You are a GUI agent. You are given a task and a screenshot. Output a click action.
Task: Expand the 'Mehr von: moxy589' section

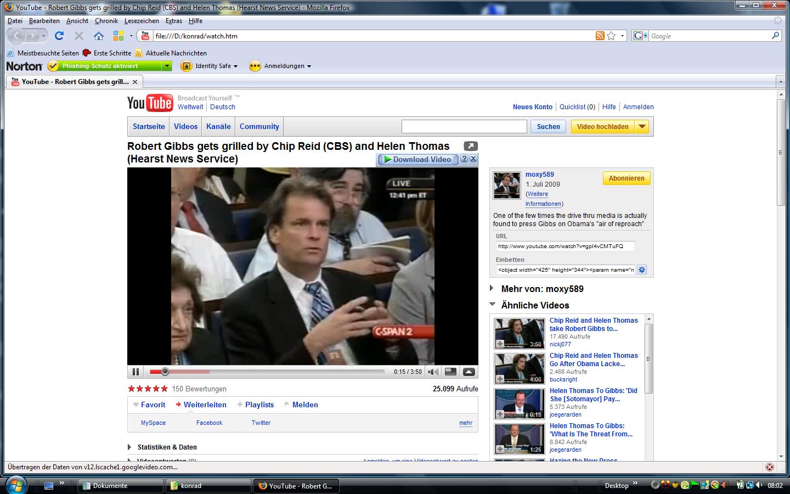(492, 289)
